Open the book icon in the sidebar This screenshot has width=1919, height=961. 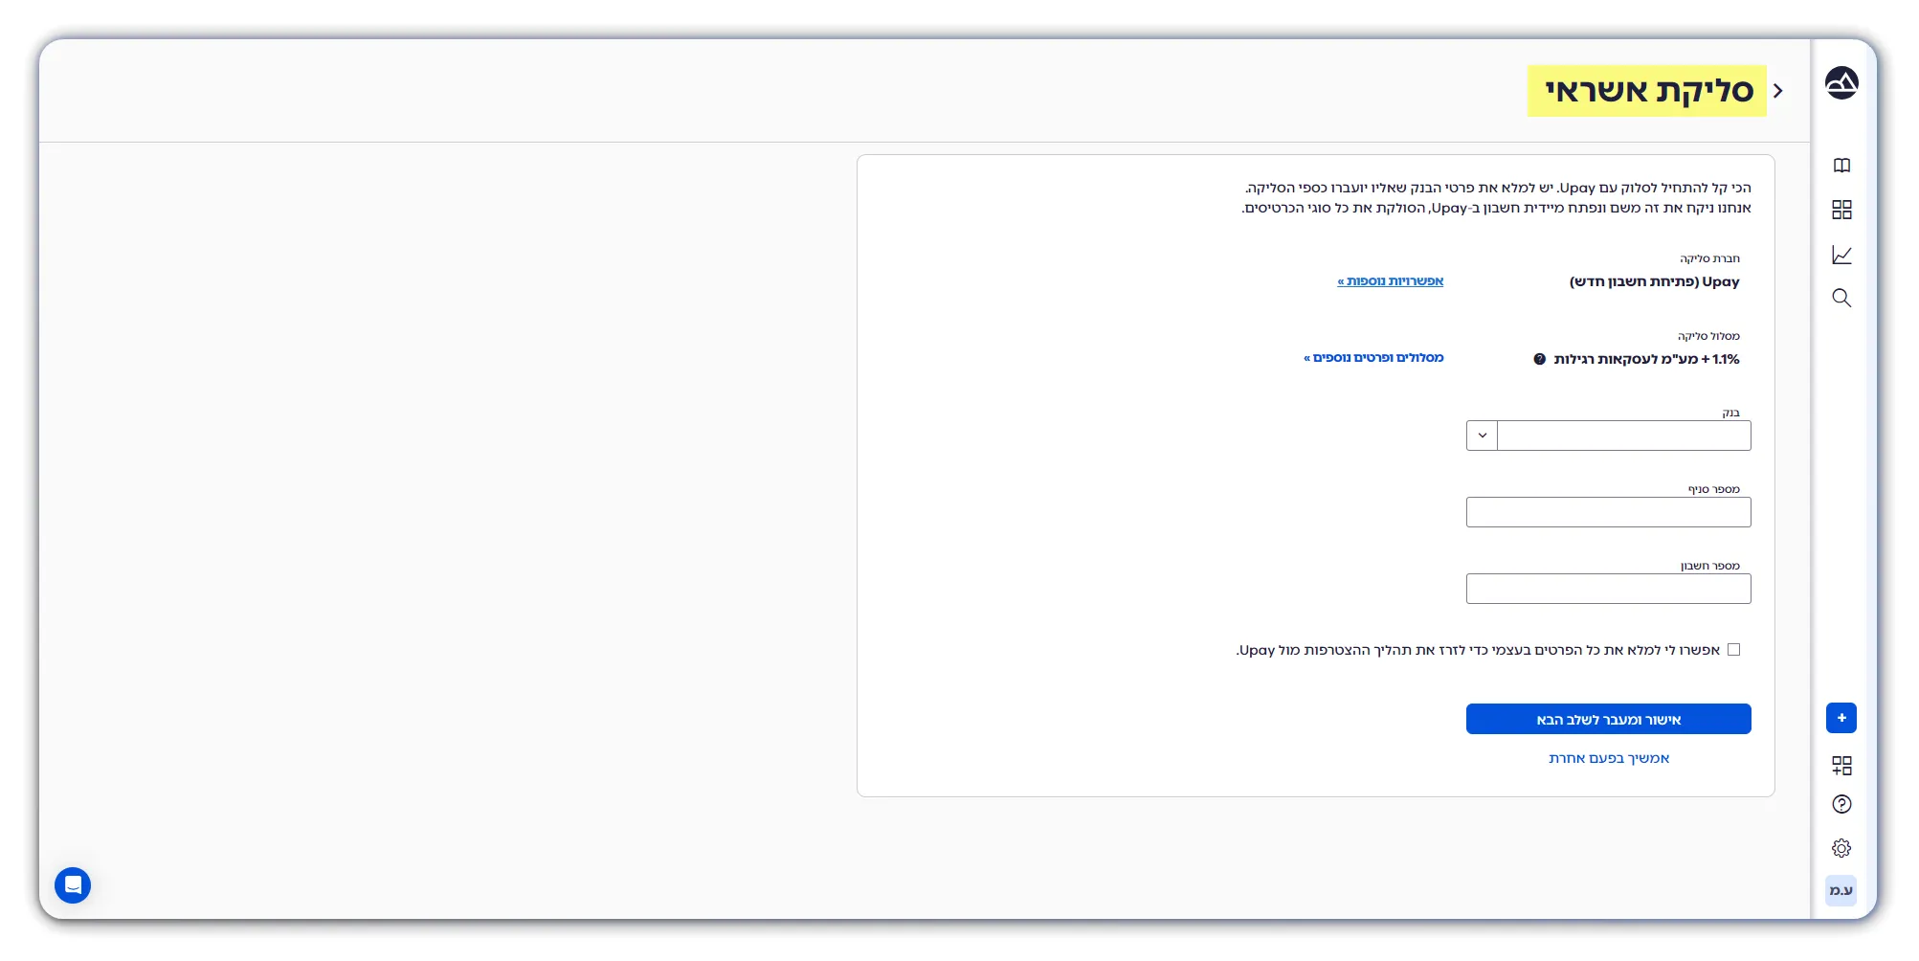1841,166
